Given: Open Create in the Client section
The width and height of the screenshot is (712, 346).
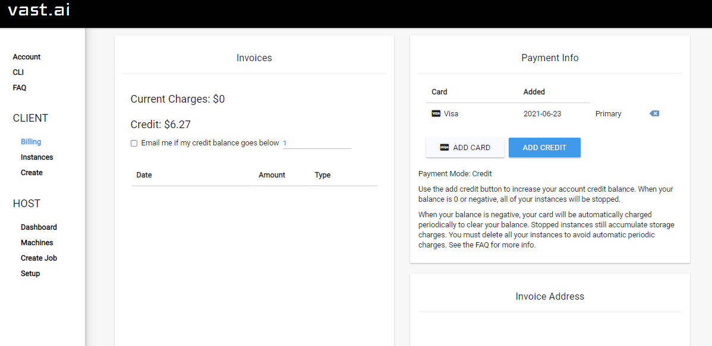Looking at the screenshot, I should [31, 173].
